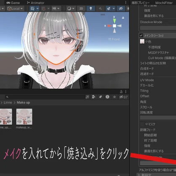Click the Dissolve Mode label
This screenshot has height=176, width=176.
click(151, 22)
